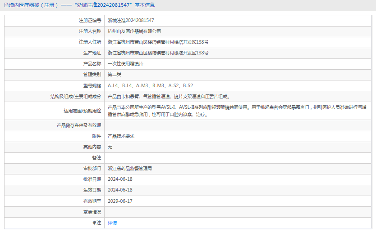
Task: Click the 审批部门 label
Action: point(92,169)
